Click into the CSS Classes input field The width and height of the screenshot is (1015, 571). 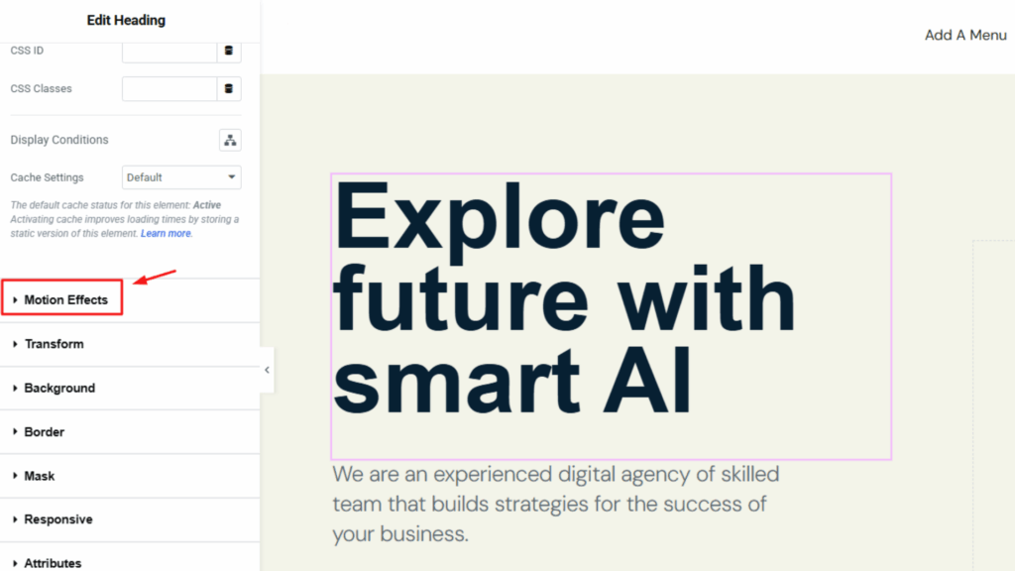point(169,89)
